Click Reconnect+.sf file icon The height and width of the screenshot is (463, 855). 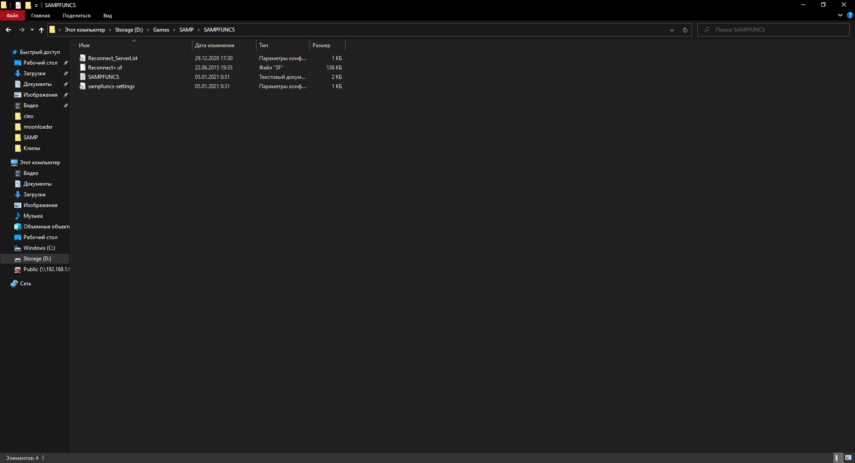coord(82,67)
